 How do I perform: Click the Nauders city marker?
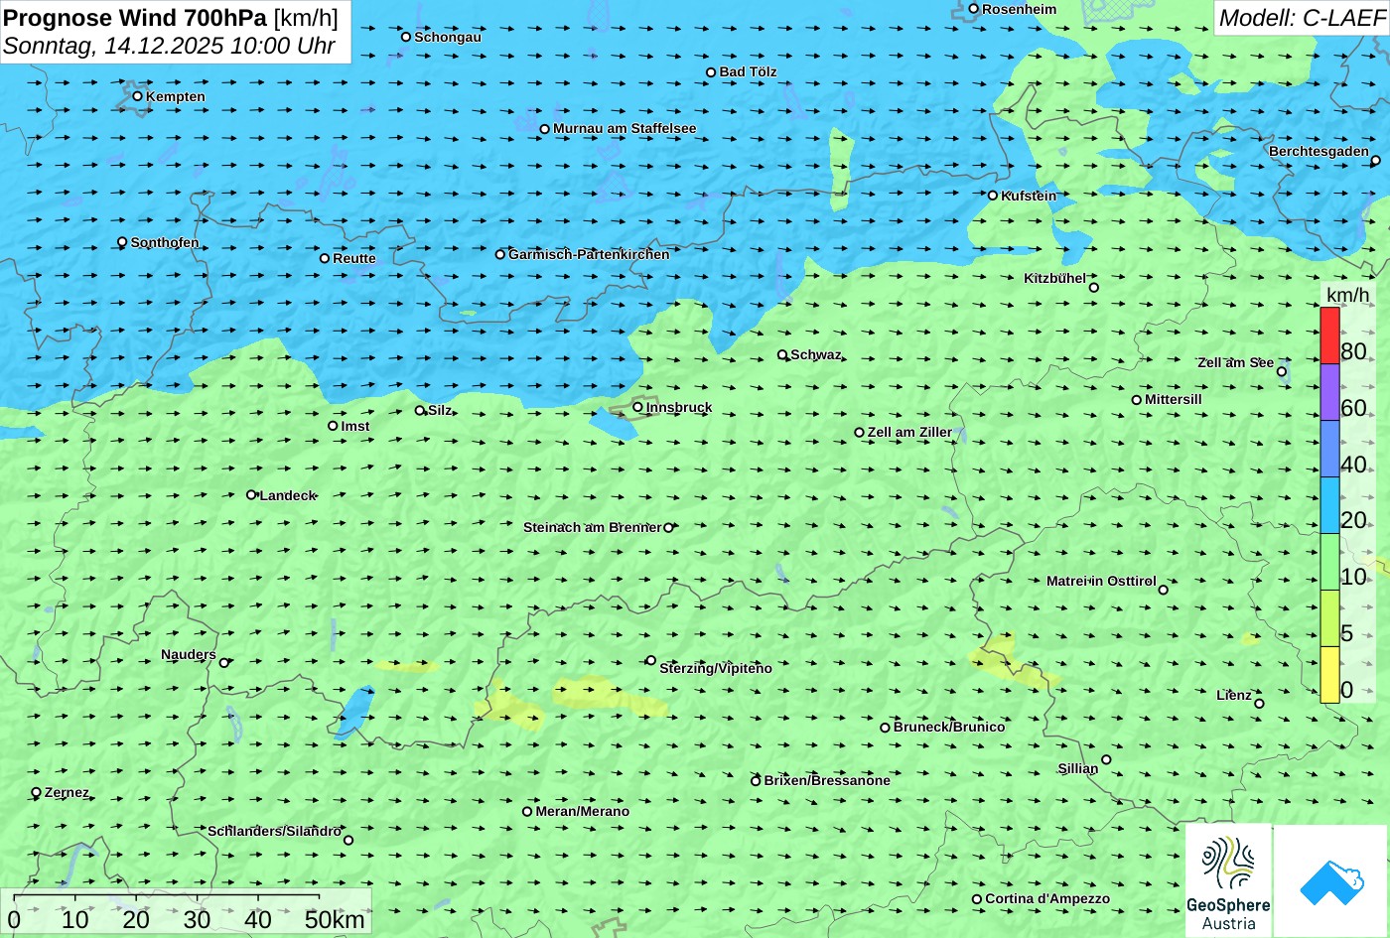224,663
